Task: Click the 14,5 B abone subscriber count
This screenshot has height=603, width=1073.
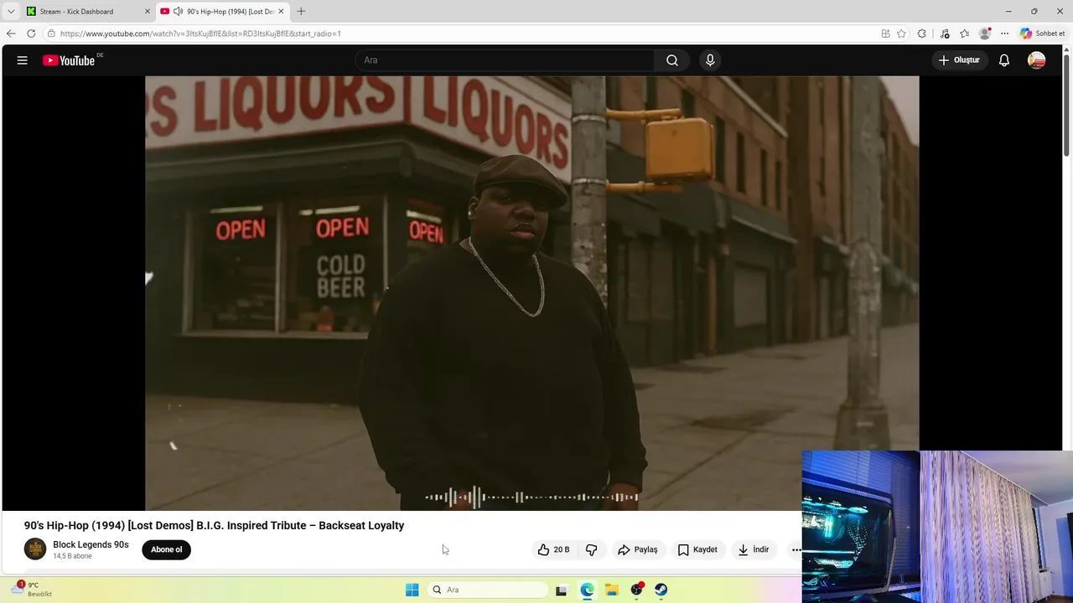Action: point(72,556)
